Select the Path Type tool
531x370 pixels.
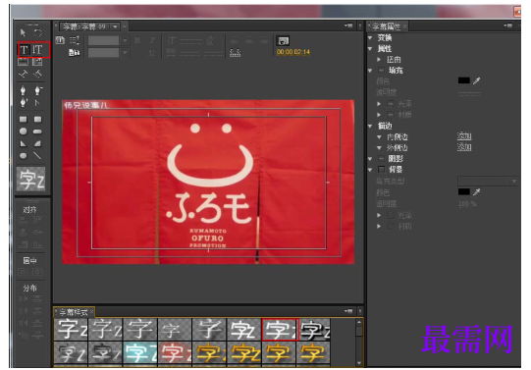tap(23, 74)
